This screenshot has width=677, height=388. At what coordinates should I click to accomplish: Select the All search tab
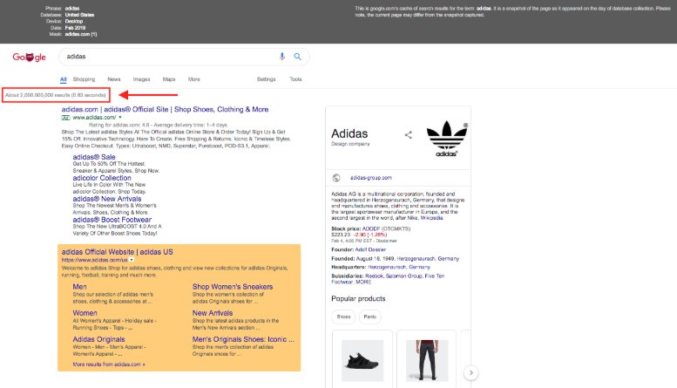point(63,79)
